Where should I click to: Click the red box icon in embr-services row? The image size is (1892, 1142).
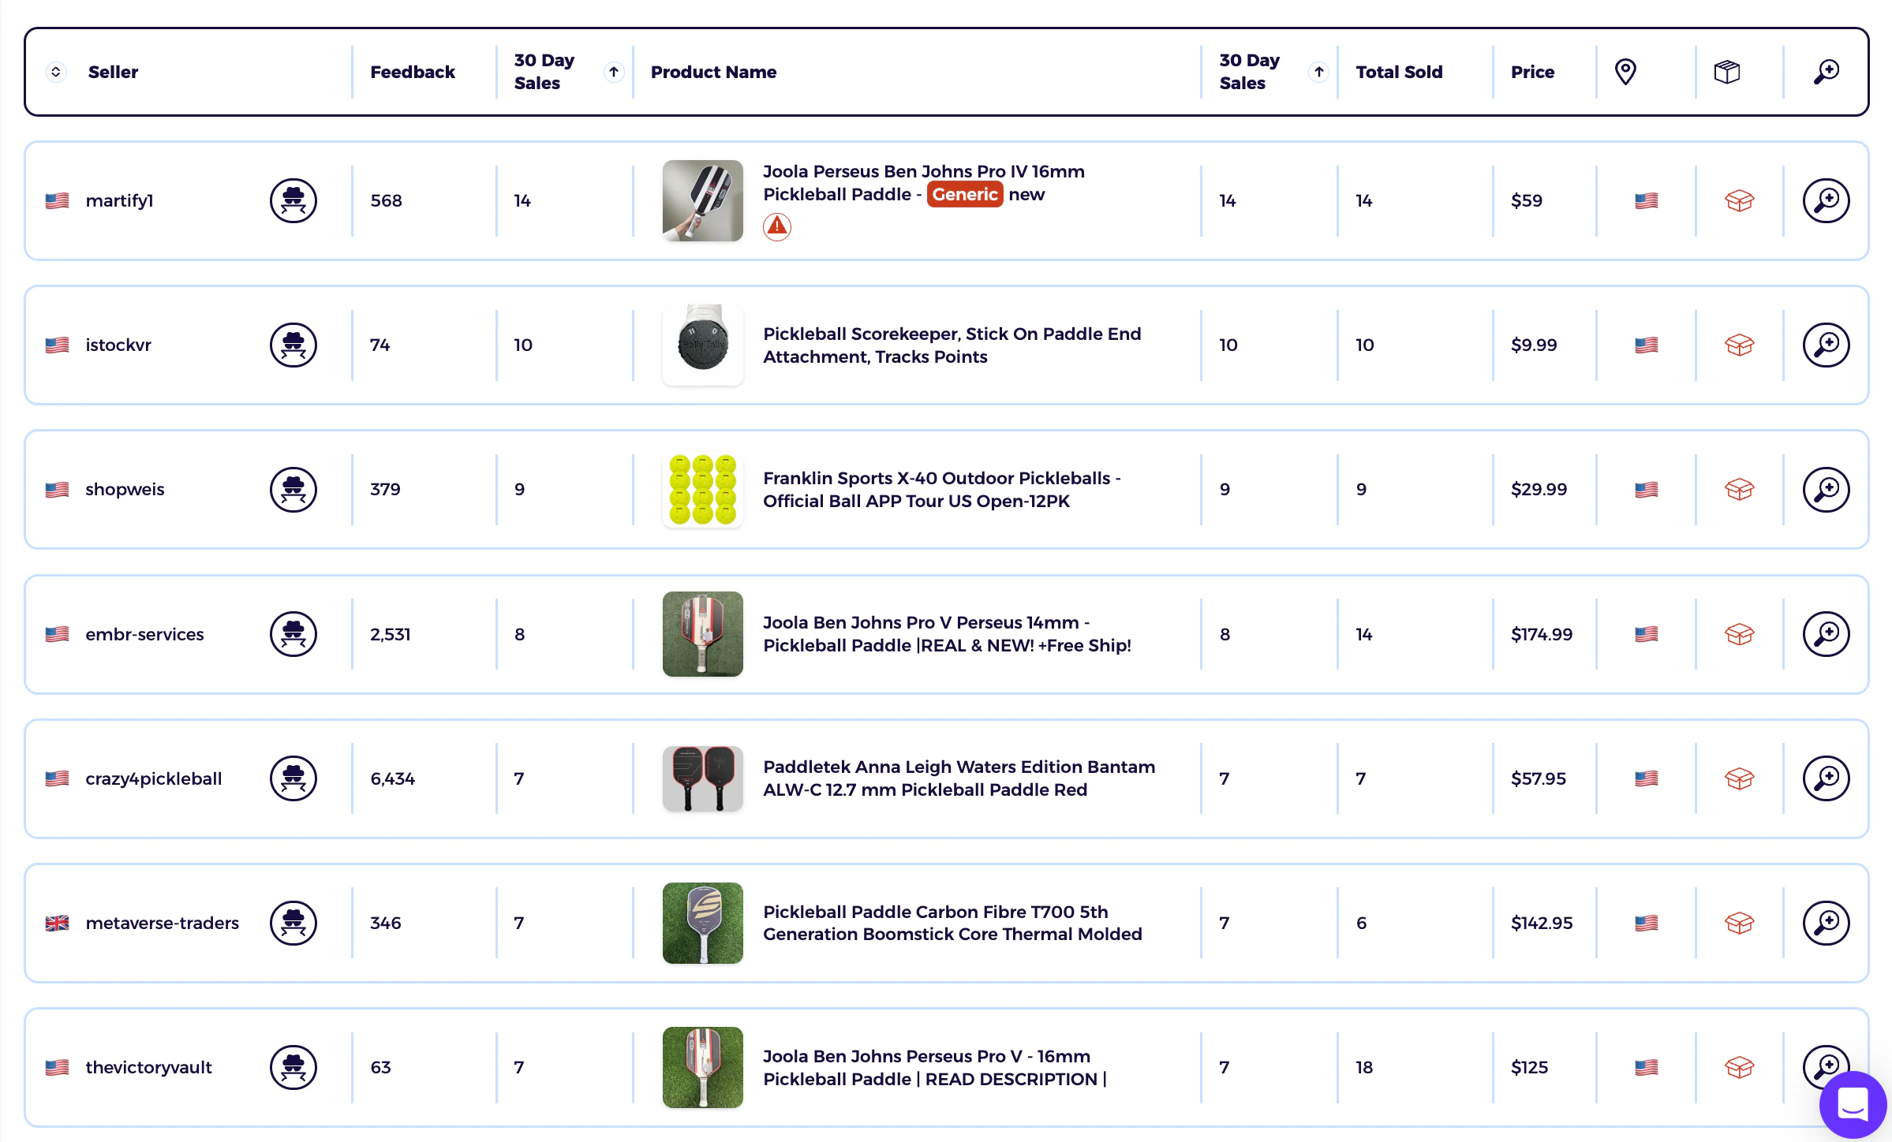click(x=1739, y=634)
